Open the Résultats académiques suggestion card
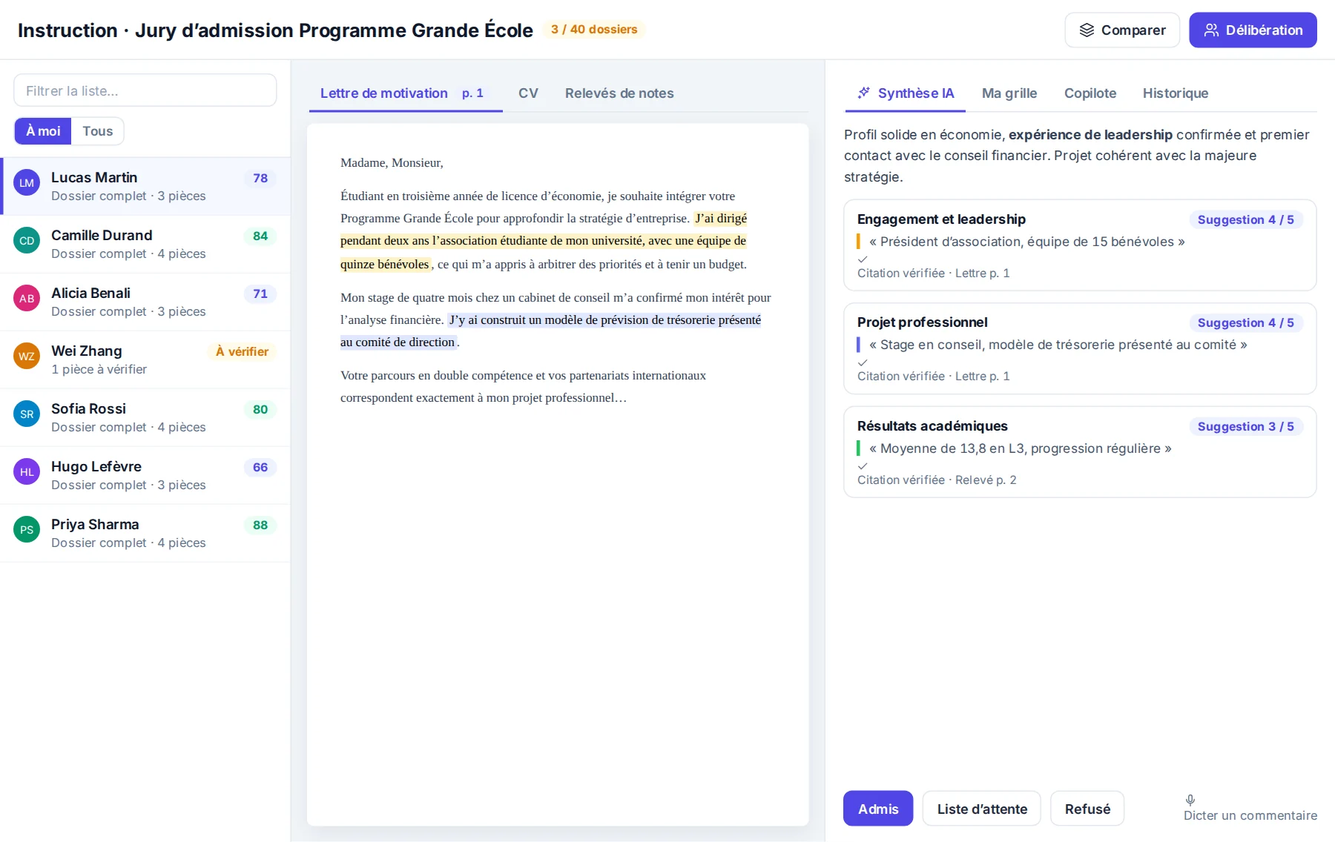Screen dimensions: 1335x842 (1080, 452)
